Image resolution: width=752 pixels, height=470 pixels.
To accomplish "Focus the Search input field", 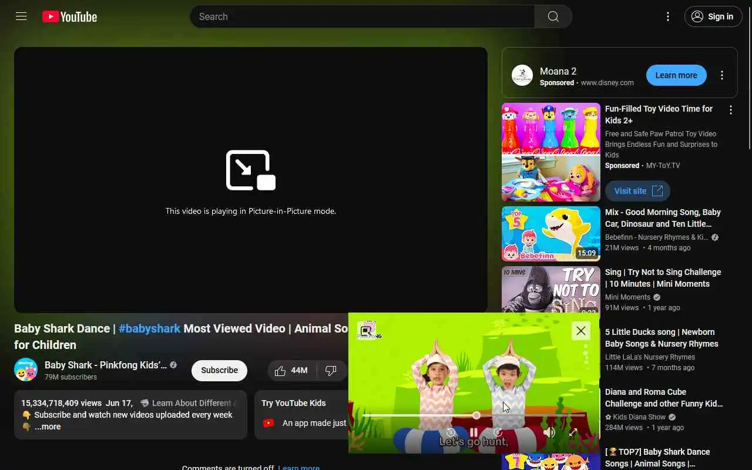I will (362, 16).
